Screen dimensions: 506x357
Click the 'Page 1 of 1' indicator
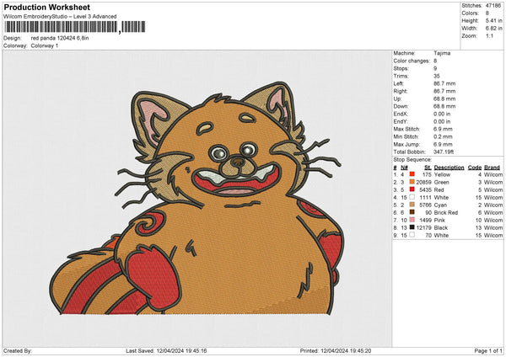[488, 350]
